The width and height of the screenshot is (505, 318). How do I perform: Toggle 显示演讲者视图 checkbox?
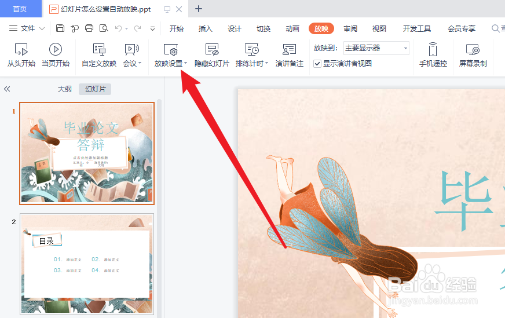[317, 64]
